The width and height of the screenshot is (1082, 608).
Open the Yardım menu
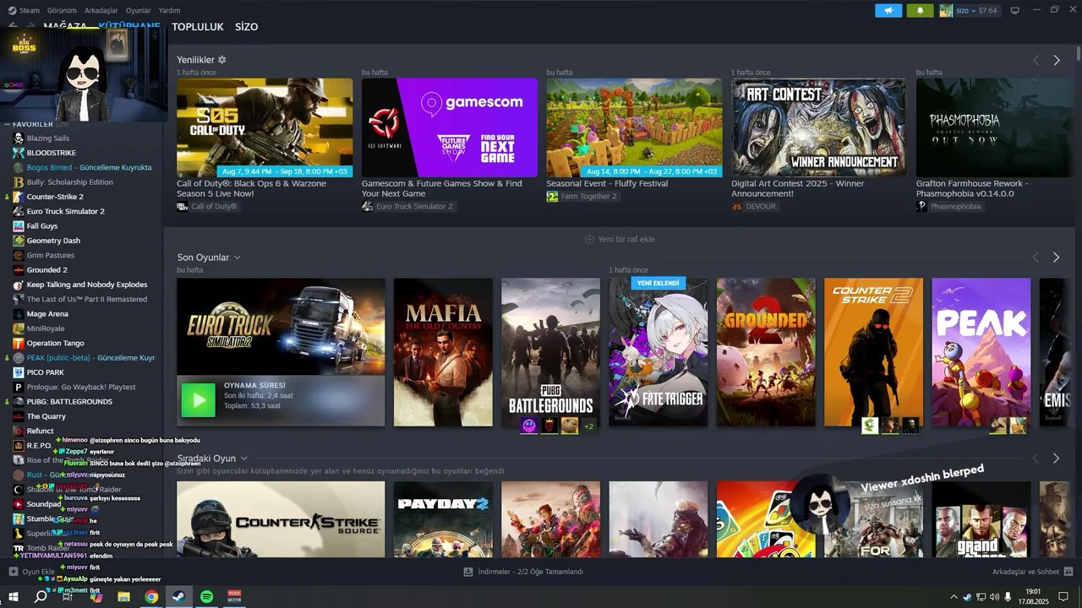point(170,10)
